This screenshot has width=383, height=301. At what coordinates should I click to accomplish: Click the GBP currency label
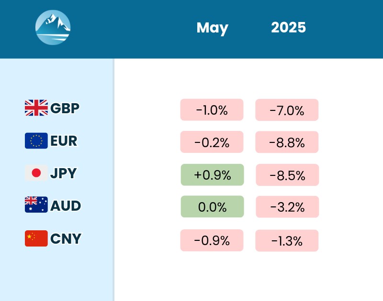click(x=65, y=108)
